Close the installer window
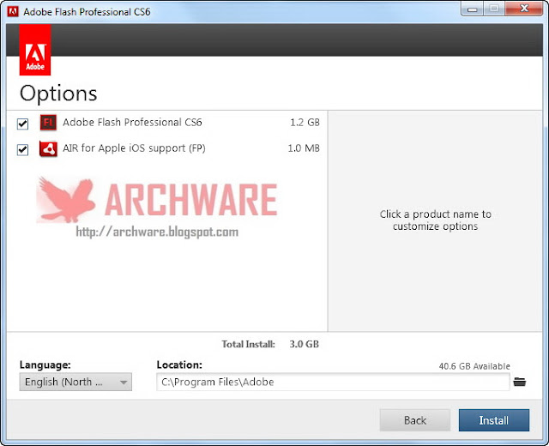This screenshot has height=446, width=549. [x=524, y=9]
